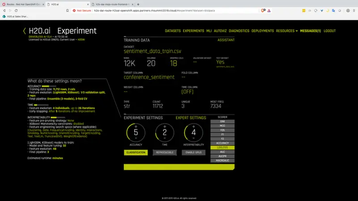Click the Not Secure warning icon
This screenshot has height=201, width=358.
[74, 10]
